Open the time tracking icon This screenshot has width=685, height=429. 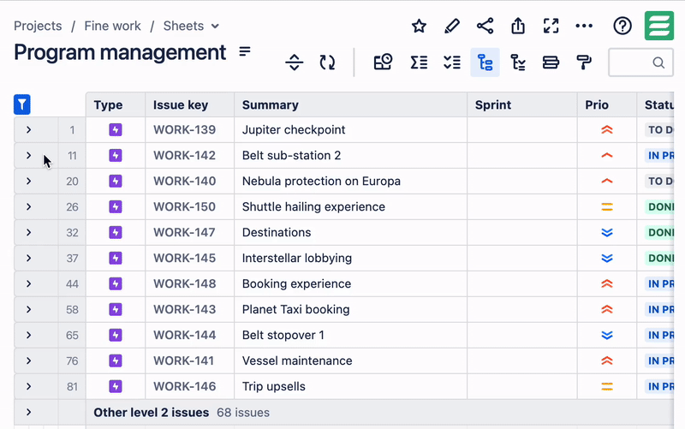point(383,63)
